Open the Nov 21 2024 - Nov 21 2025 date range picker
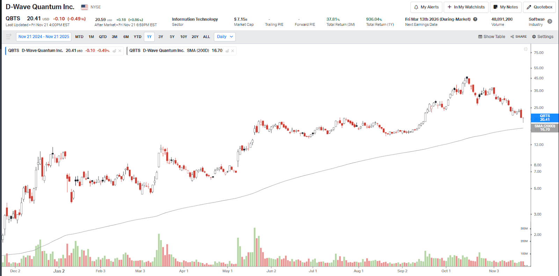559x276 pixels. 44,37
